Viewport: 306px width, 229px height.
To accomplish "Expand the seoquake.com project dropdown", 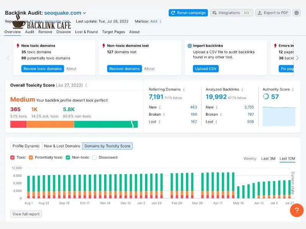I will [x=85, y=13].
